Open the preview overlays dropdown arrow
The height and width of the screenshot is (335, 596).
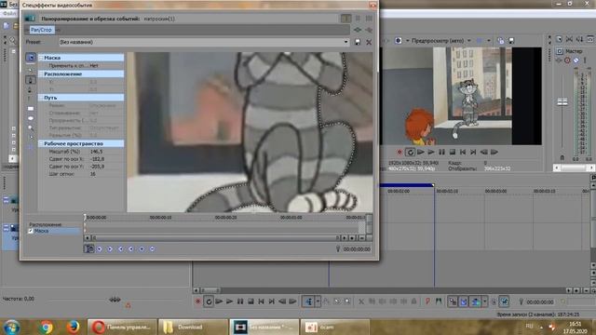pyautogui.click(x=489, y=40)
